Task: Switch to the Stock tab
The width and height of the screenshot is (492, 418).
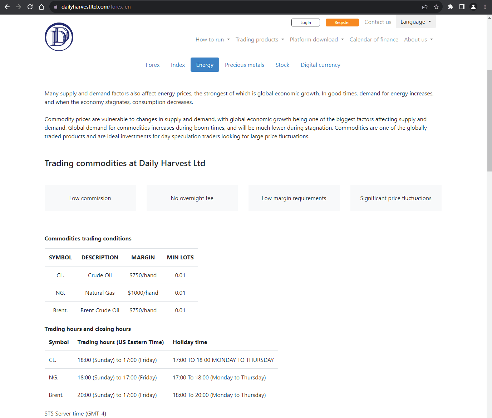Action: (282, 65)
